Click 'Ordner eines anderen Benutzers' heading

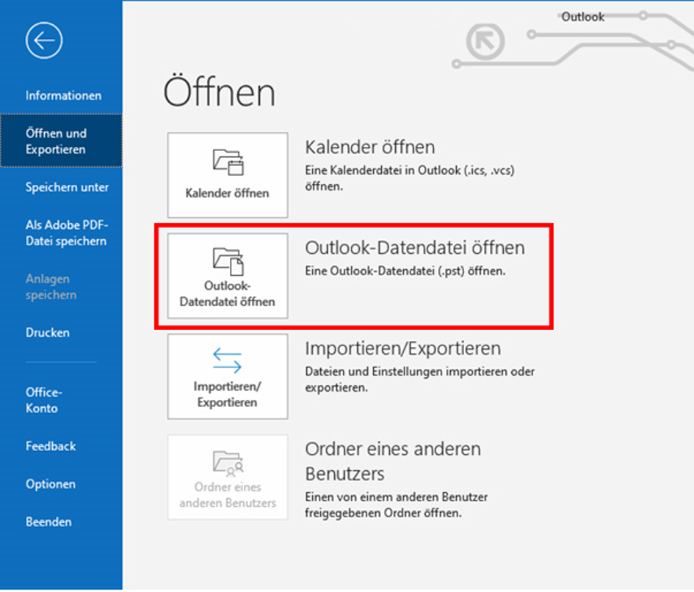[393, 461]
